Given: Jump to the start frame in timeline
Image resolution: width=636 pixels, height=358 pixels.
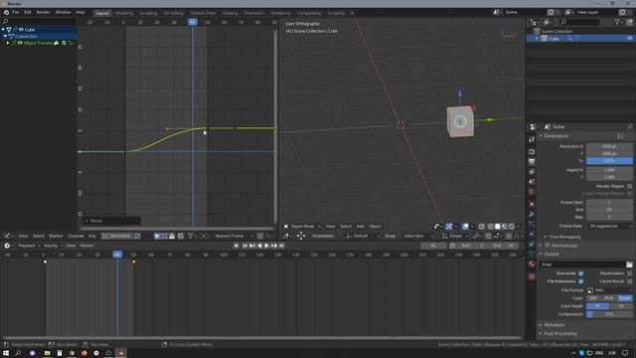Looking at the screenshot, I should (x=244, y=246).
